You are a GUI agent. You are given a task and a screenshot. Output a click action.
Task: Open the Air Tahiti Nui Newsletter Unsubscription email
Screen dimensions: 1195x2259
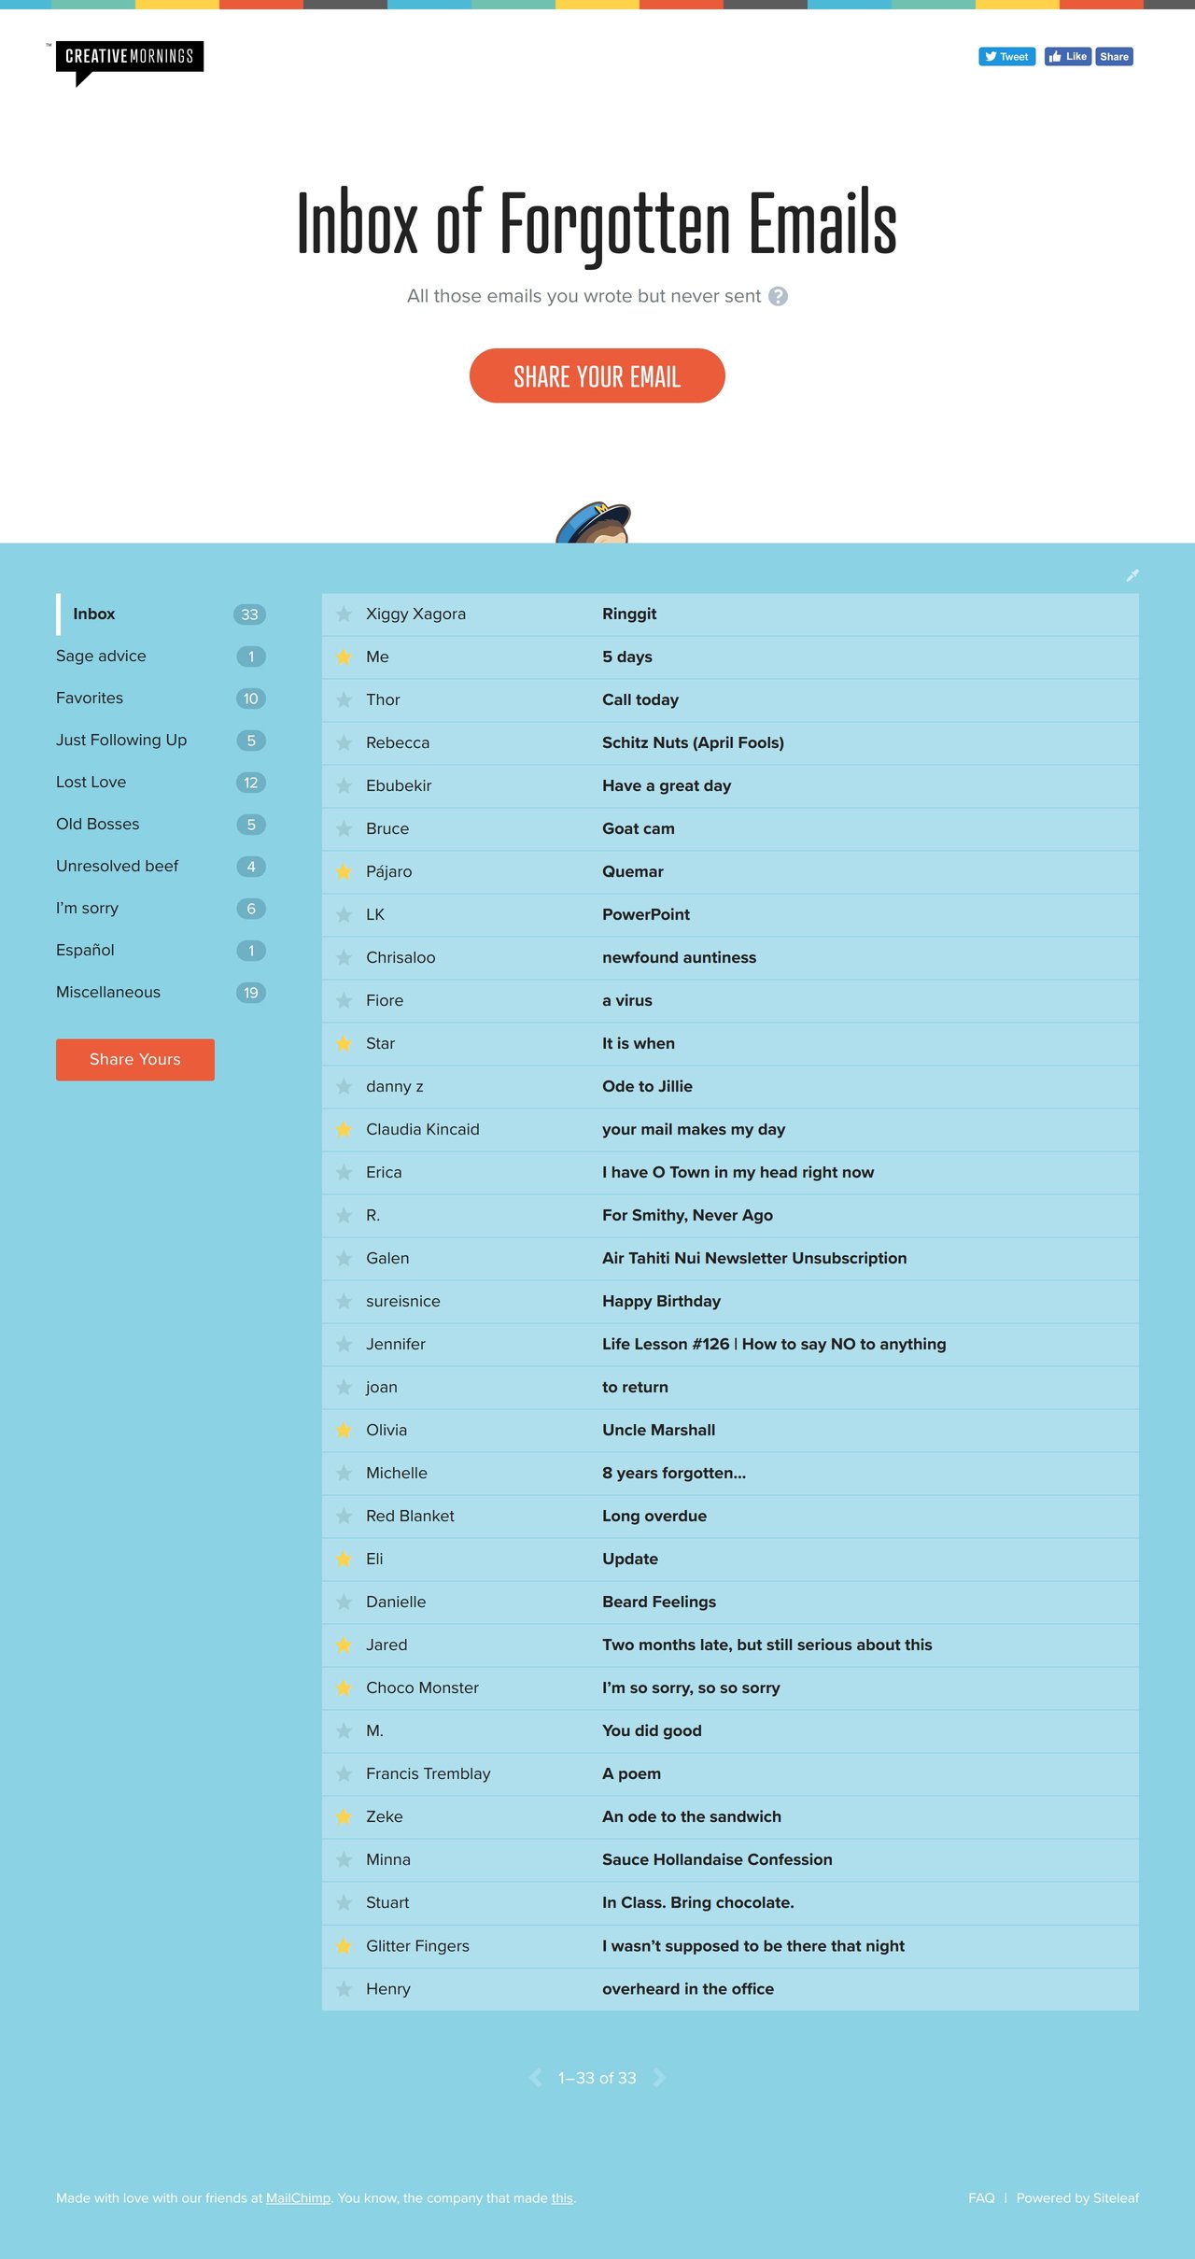coord(754,1259)
